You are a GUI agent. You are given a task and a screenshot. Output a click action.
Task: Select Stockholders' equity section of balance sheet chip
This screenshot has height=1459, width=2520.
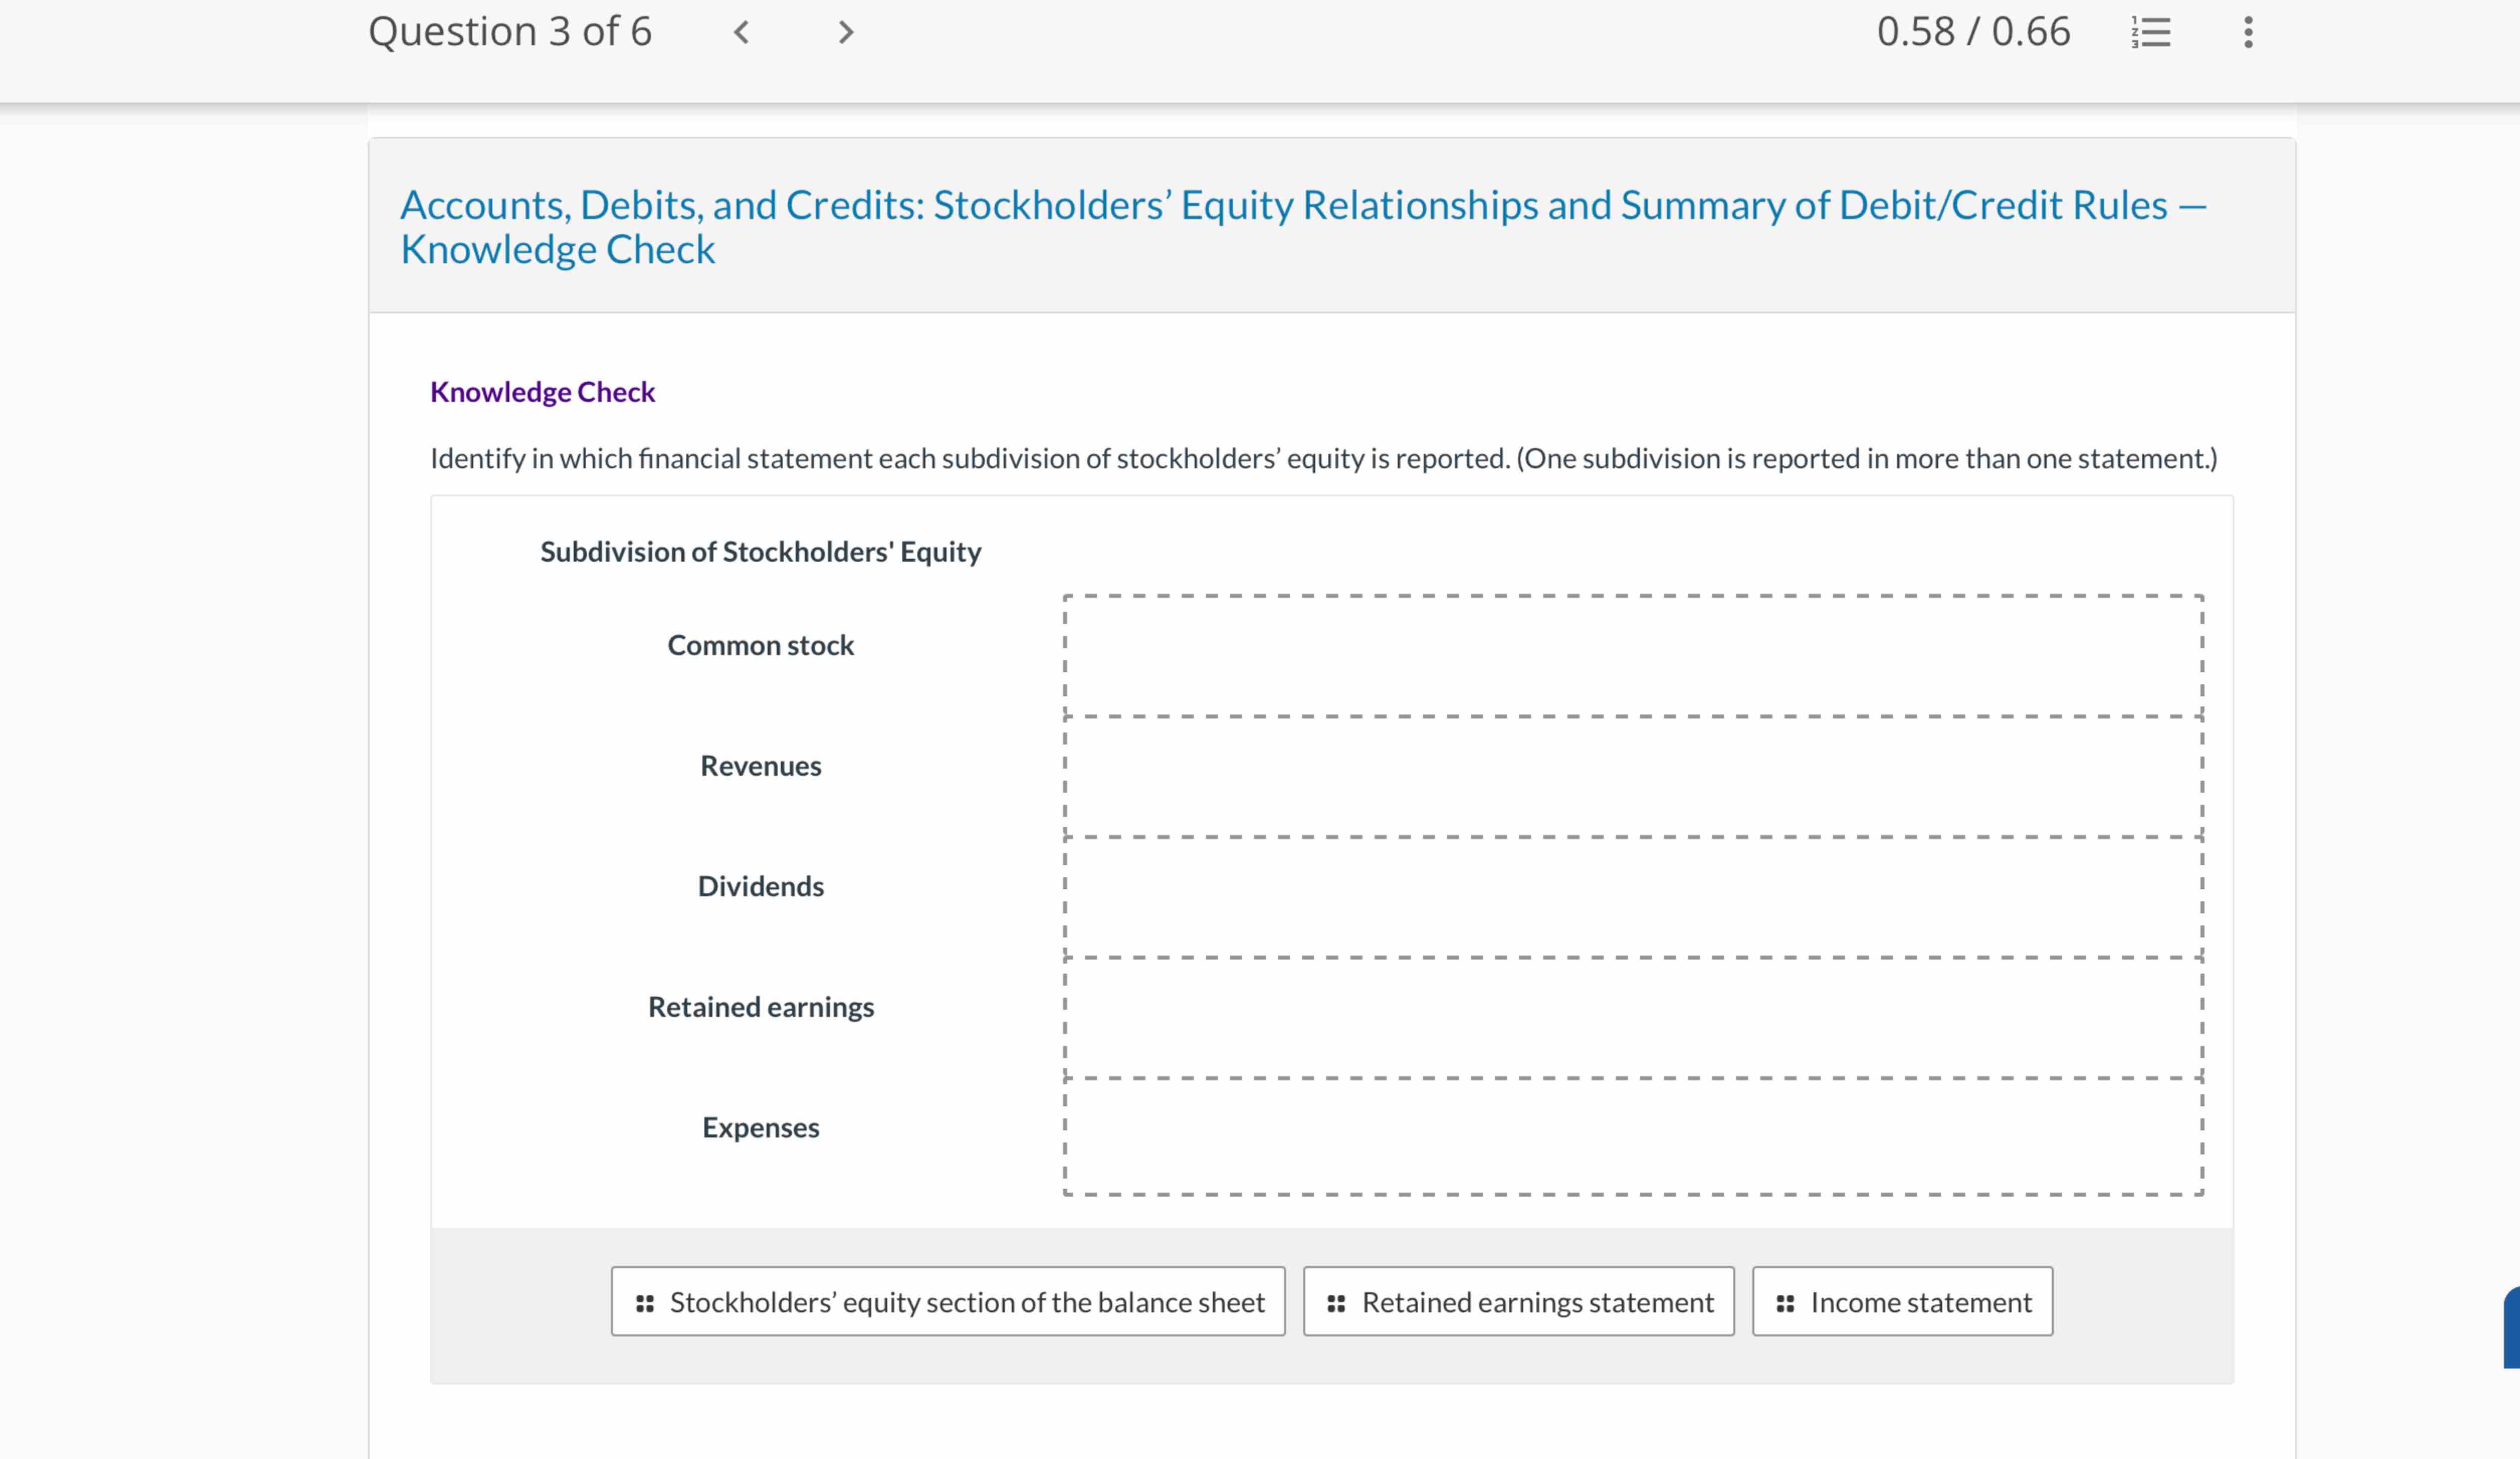948,1302
